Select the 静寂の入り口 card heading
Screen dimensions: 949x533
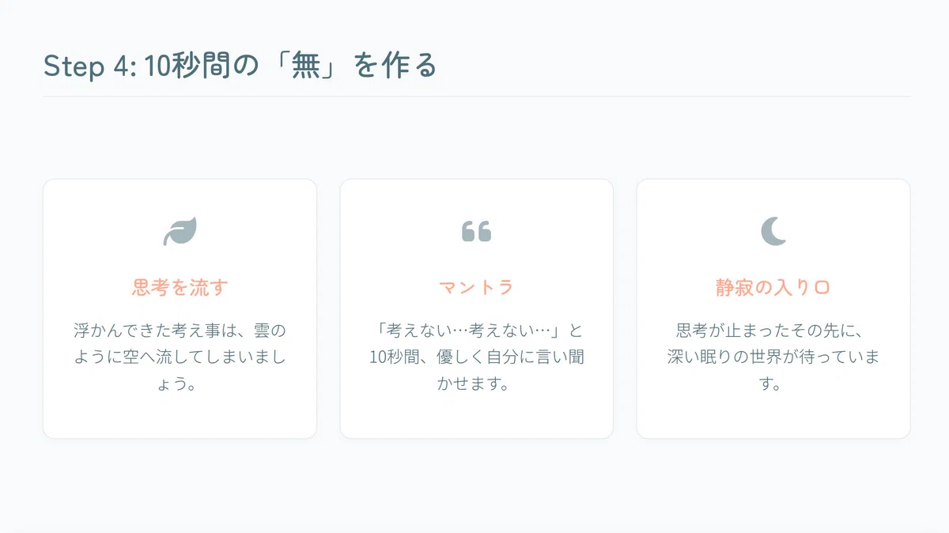coord(773,287)
